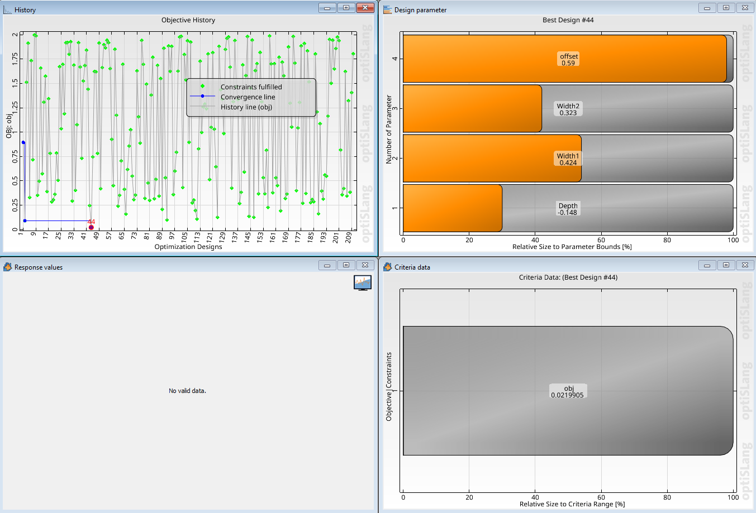Maximize the History window
The height and width of the screenshot is (513, 756).
click(x=346, y=8)
